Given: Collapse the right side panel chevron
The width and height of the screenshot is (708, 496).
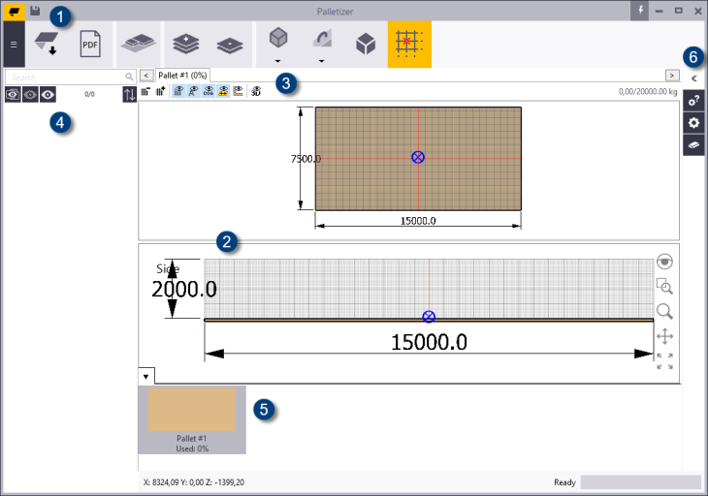Looking at the screenshot, I should pos(694,78).
